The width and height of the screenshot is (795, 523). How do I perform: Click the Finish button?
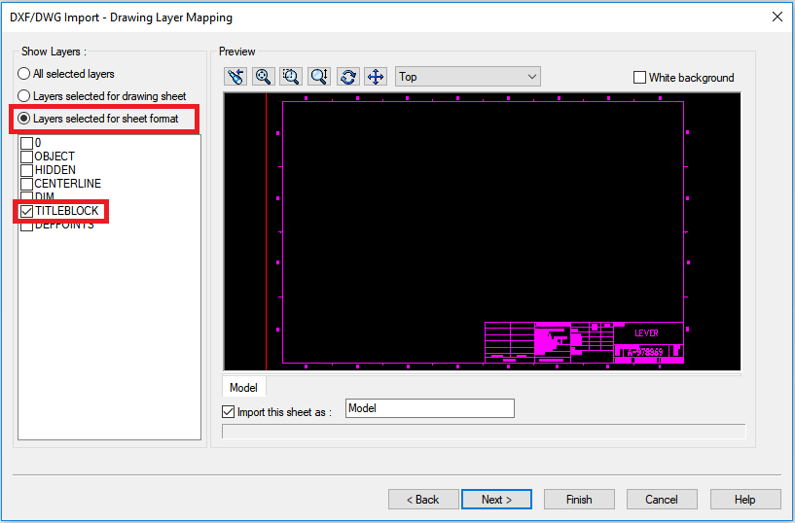pyautogui.click(x=579, y=500)
